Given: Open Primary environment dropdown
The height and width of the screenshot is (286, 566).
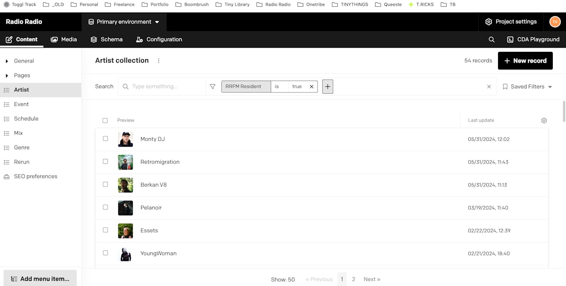Looking at the screenshot, I should [124, 22].
